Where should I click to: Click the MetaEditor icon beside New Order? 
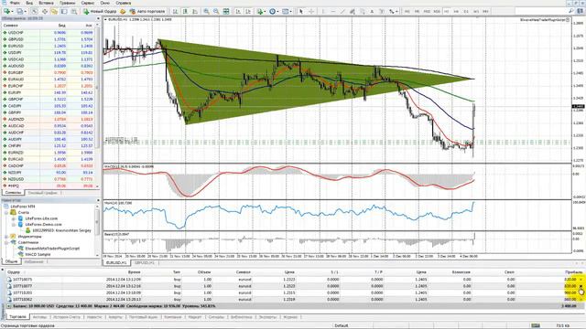tap(122, 12)
